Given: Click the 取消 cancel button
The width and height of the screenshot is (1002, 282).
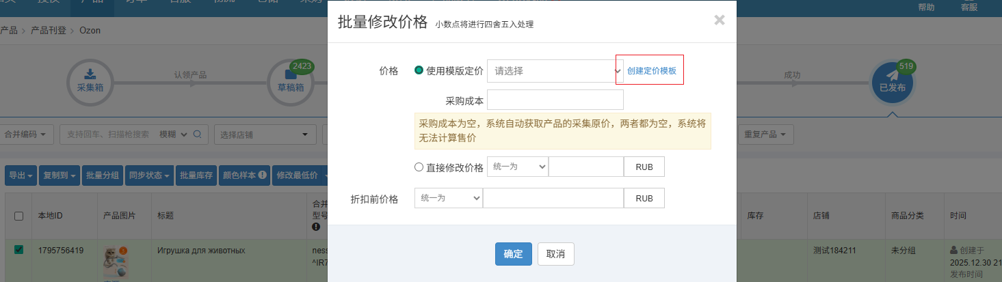Looking at the screenshot, I should click(555, 254).
